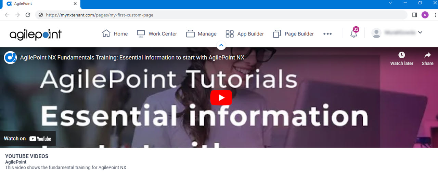
Task: Click the agilepoint logo
Action: click(x=36, y=34)
